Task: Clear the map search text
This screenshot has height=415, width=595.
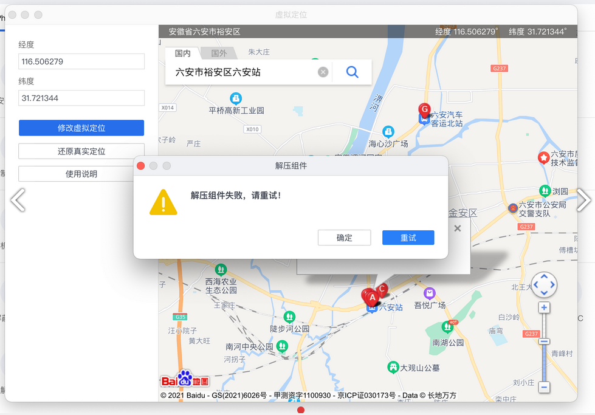Action: click(x=323, y=72)
